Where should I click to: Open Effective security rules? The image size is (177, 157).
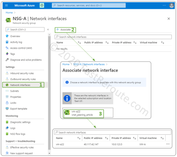click(x=22, y=147)
